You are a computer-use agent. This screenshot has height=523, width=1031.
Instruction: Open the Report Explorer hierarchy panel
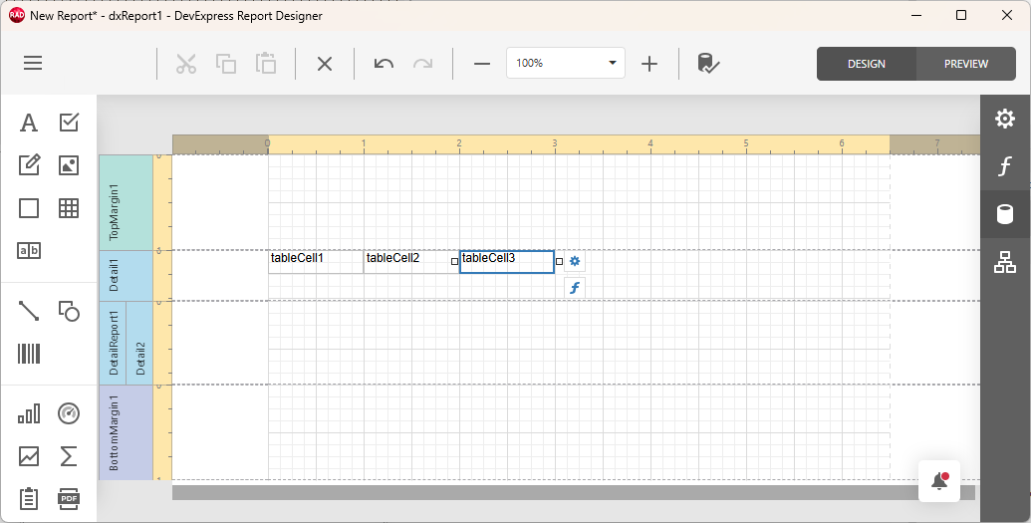[1005, 262]
